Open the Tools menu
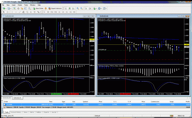This screenshot has width=192, height=118. 26,5
